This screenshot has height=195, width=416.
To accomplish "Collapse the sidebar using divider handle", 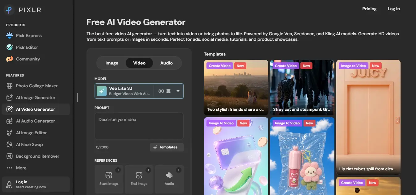I will pyautogui.click(x=78, y=97).
